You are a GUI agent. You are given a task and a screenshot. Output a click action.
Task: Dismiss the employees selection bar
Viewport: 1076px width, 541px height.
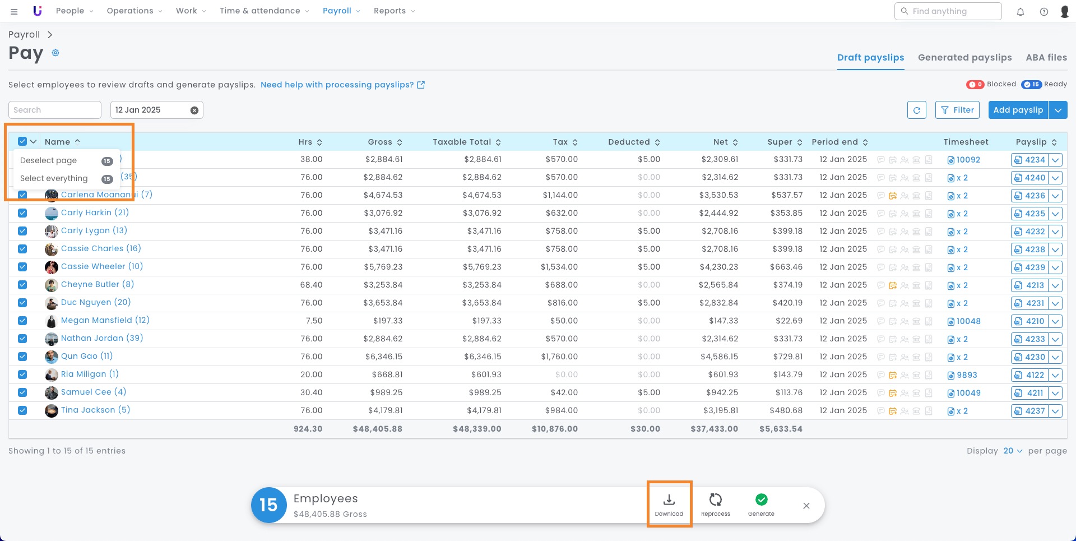tap(806, 506)
